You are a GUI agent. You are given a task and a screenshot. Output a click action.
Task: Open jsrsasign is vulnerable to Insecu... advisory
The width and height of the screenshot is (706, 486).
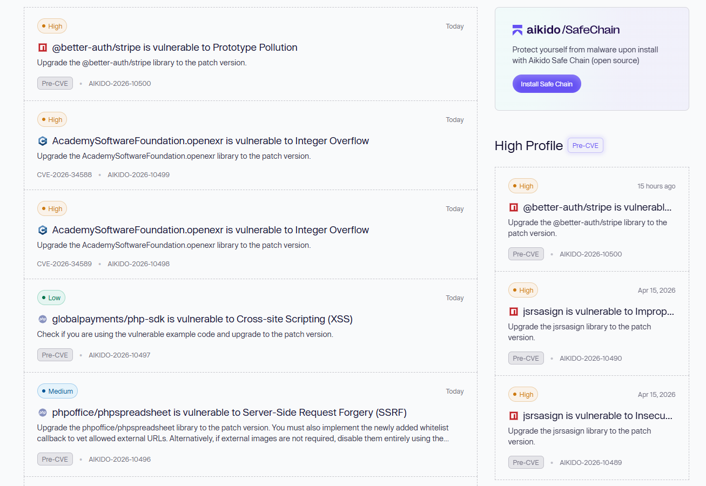click(x=597, y=416)
